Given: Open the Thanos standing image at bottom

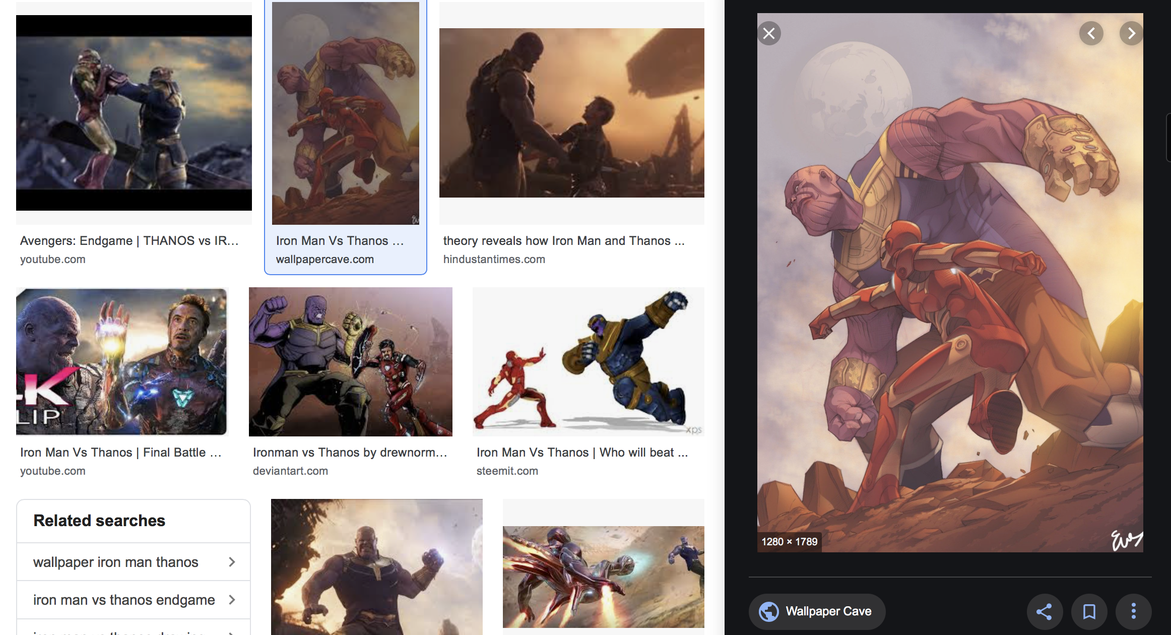Looking at the screenshot, I should [376, 567].
